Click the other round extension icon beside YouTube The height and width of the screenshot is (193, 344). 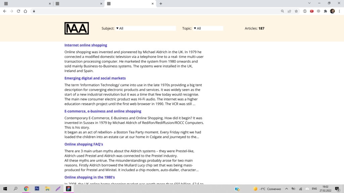(x=318, y=11)
